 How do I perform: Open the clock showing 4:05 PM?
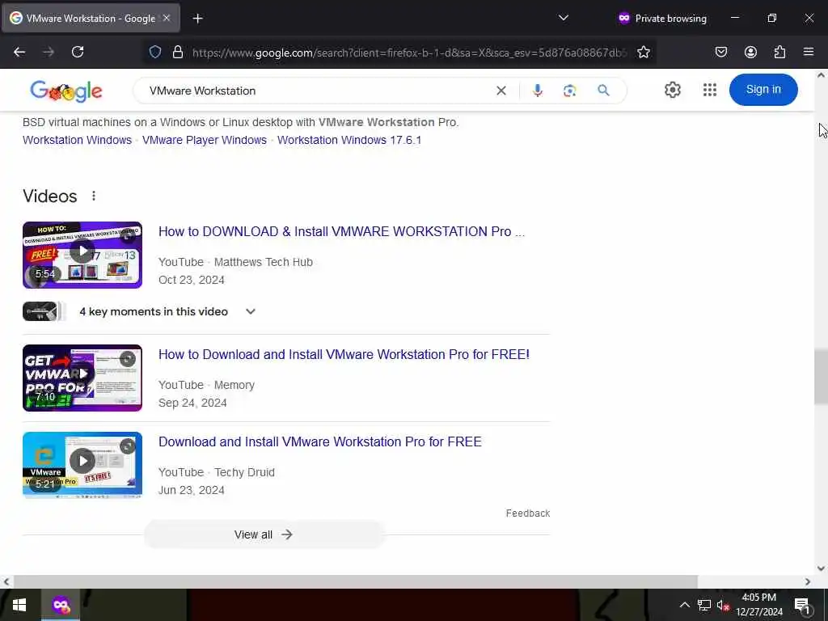pyautogui.click(x=758, y=605)
